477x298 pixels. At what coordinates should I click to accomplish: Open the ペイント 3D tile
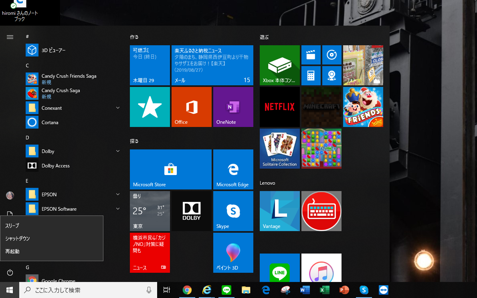pyautogui.click(x=233, y=253)
